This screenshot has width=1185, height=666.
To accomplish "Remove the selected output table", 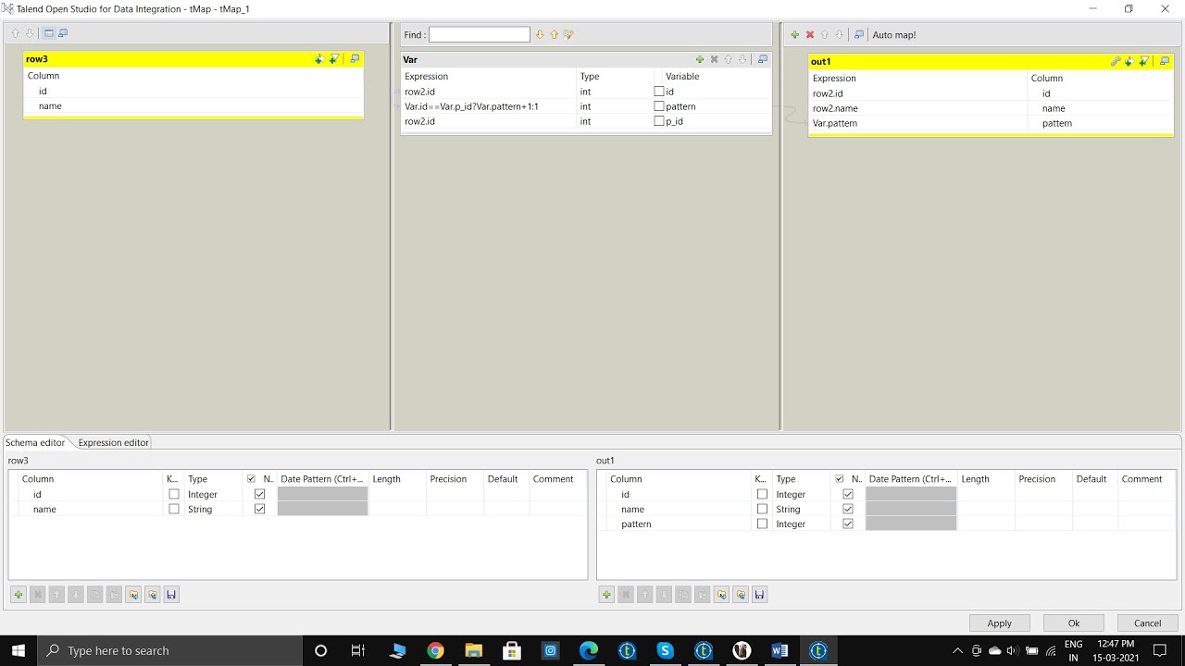I will coord(809,34).
